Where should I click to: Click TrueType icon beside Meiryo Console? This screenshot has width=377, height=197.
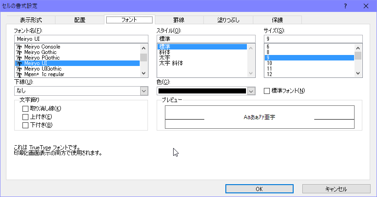point(19,47)
